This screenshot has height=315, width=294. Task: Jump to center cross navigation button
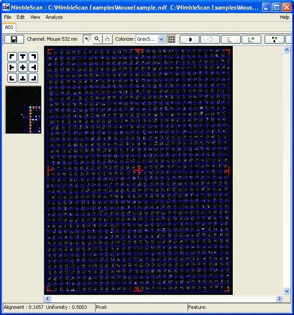[23, 67]
